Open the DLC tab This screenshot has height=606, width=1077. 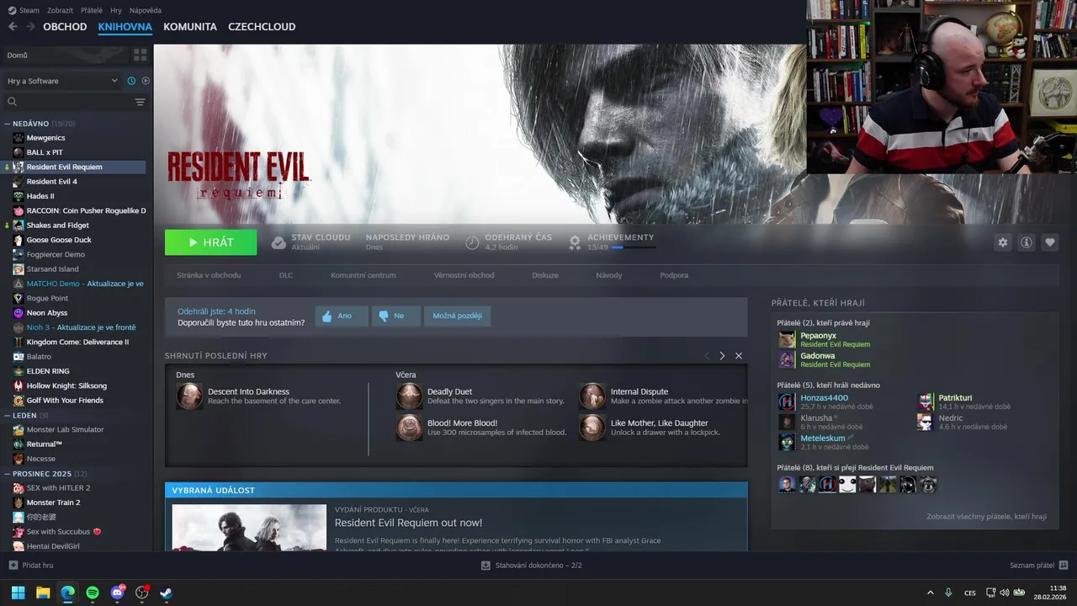click(286, 275)
